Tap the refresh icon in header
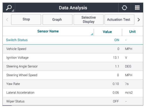 pyautogui.click(x=124, y=8)
